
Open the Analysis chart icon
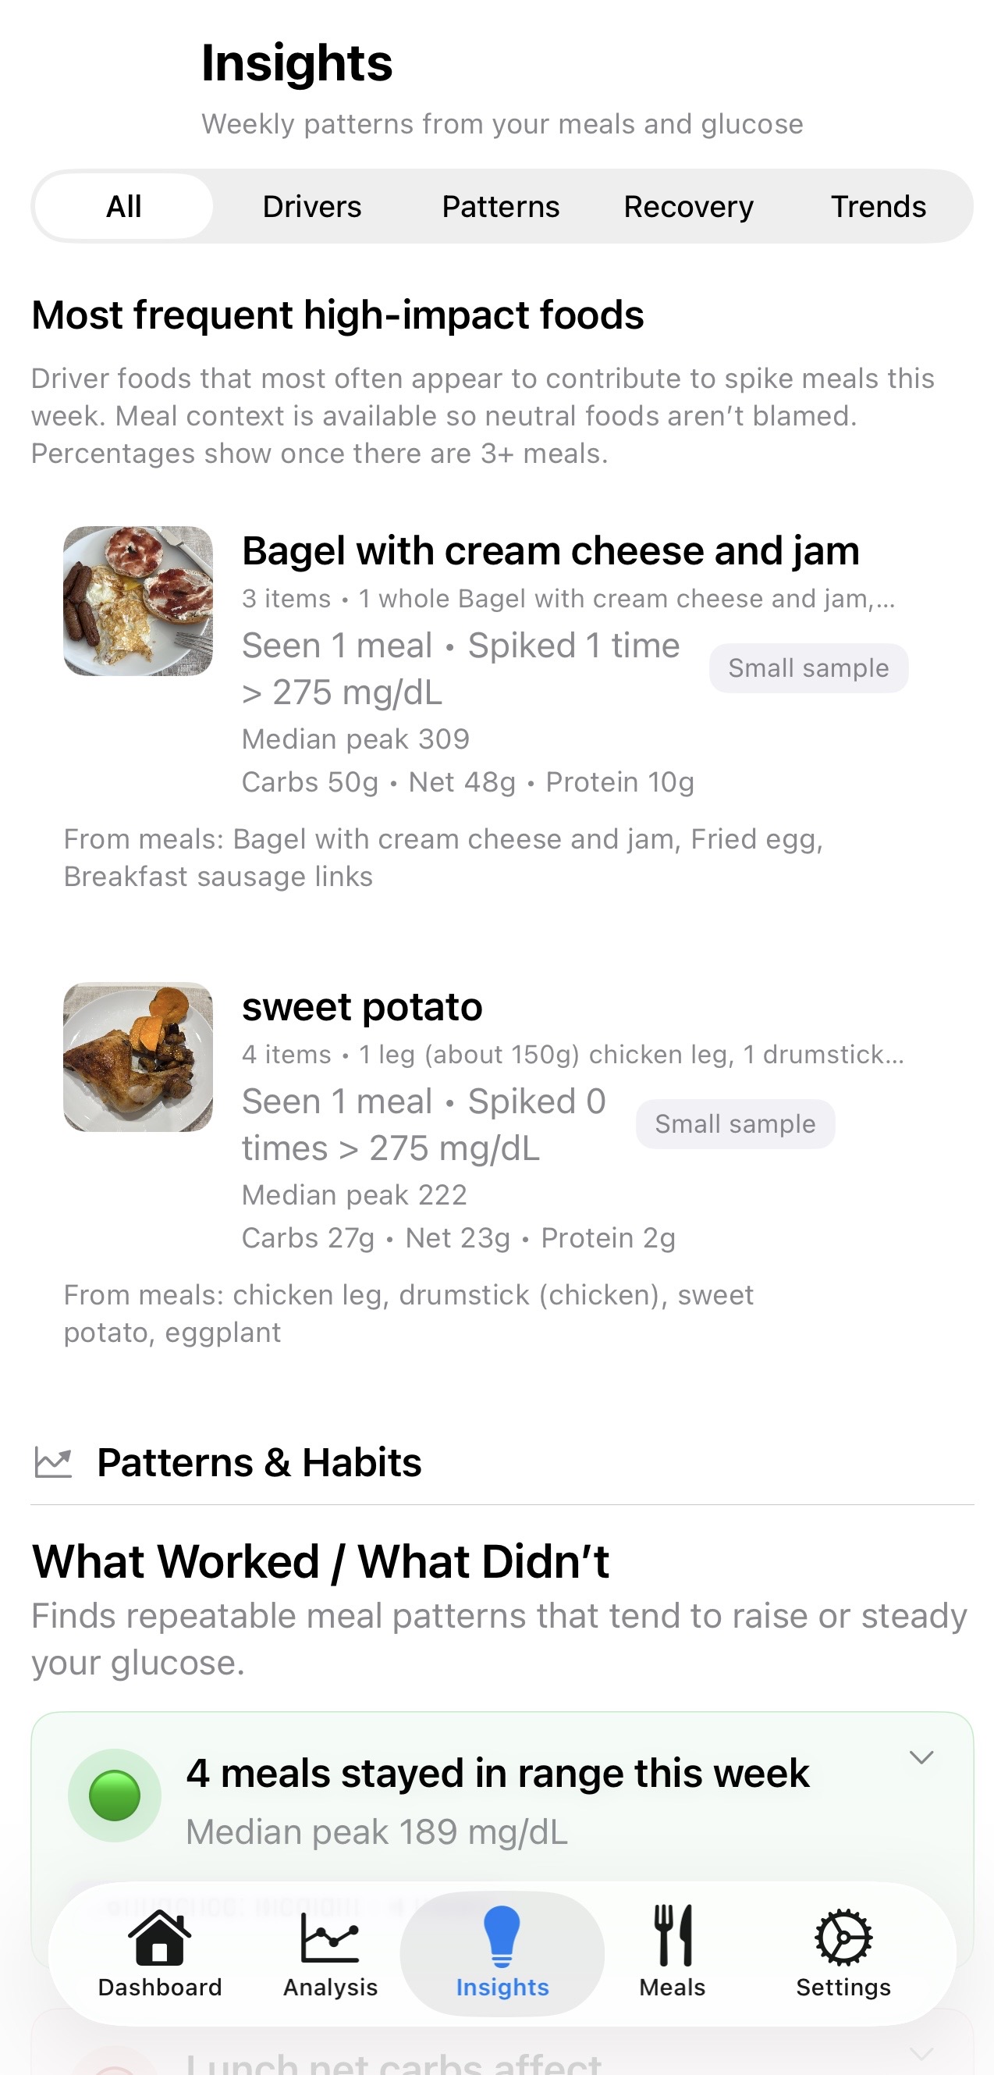point(330,1940)
